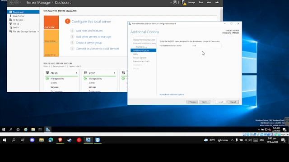
Task: Click Next button in wizard
Action: coord(205,102)
